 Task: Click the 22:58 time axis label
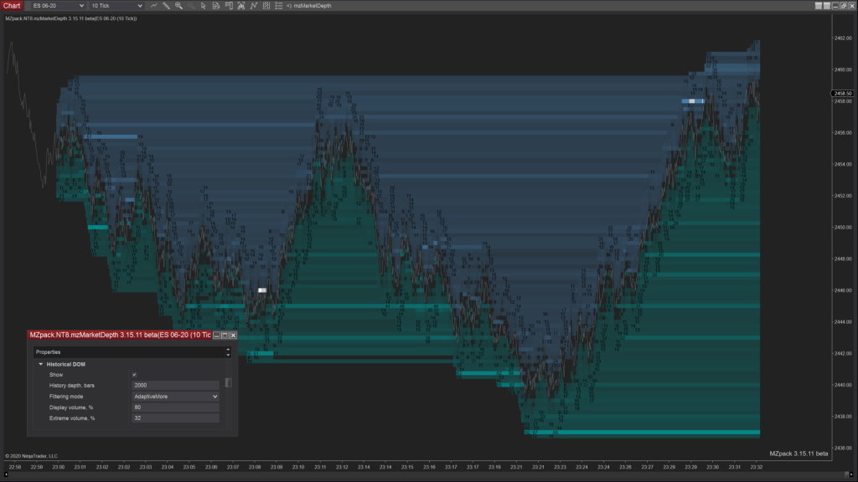pyautogui.click(x=15, y=467)
